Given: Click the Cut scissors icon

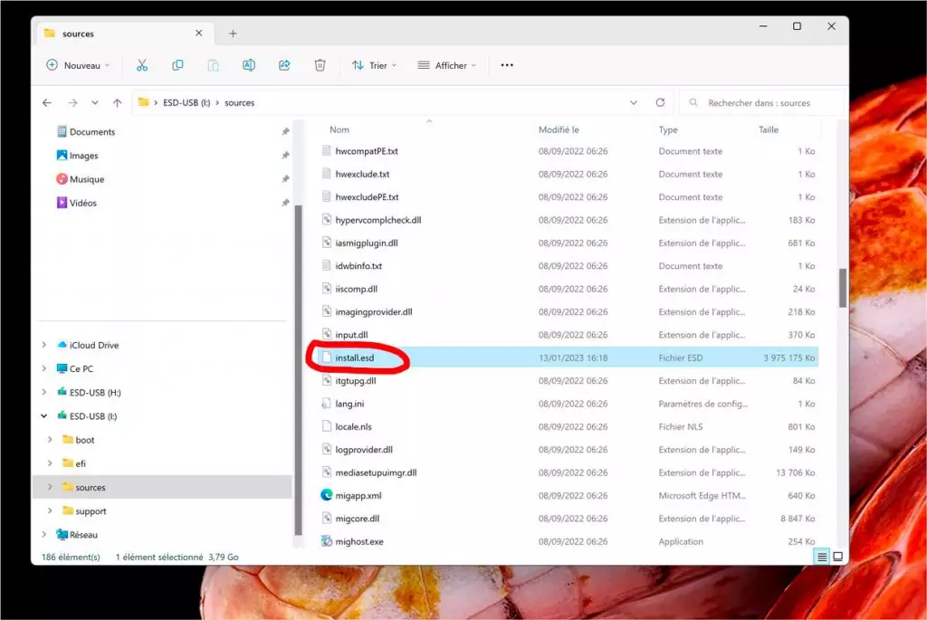Looking at the screenshot, I should [x=142, y=65].
